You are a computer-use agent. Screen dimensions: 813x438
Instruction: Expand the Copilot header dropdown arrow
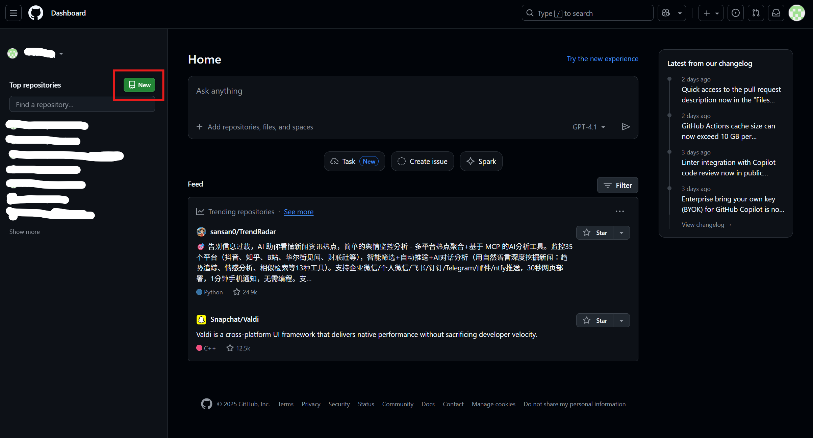coord(680,13)
